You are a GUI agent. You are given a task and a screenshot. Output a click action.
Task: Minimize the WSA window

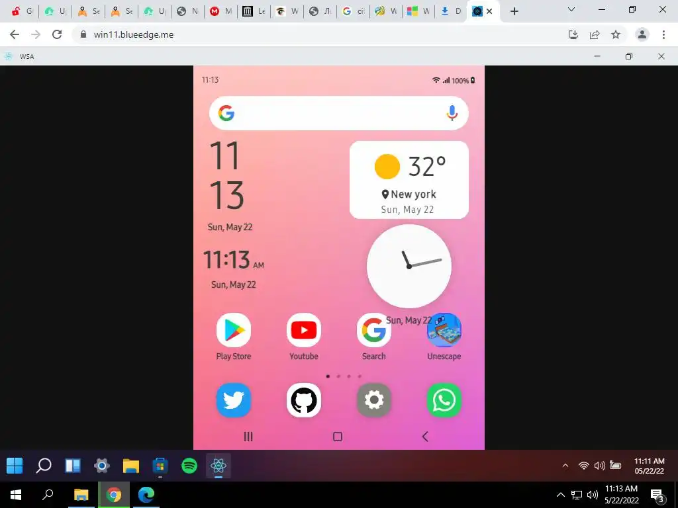[597, 56]
